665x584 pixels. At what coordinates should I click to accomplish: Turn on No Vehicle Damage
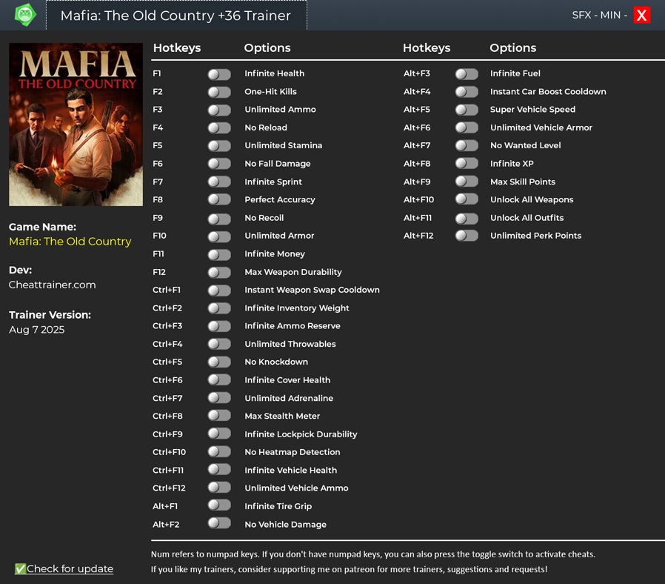[x=219, y=523]
